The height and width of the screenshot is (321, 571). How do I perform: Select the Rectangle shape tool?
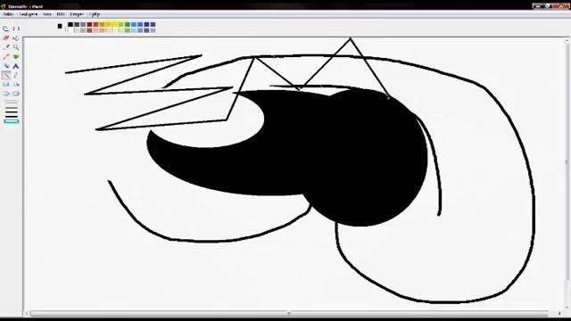[x=6, y=85]
